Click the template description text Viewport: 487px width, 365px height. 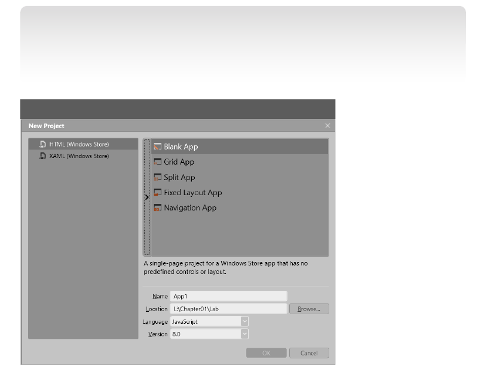(225, 267)
